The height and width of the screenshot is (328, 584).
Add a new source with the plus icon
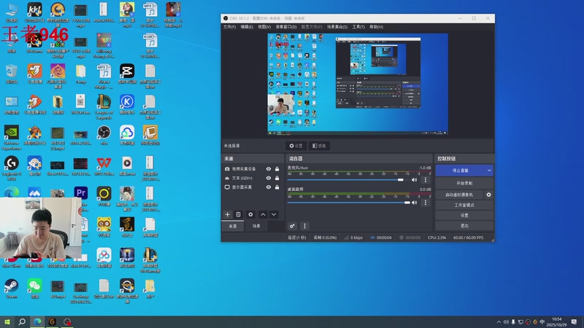227,214
